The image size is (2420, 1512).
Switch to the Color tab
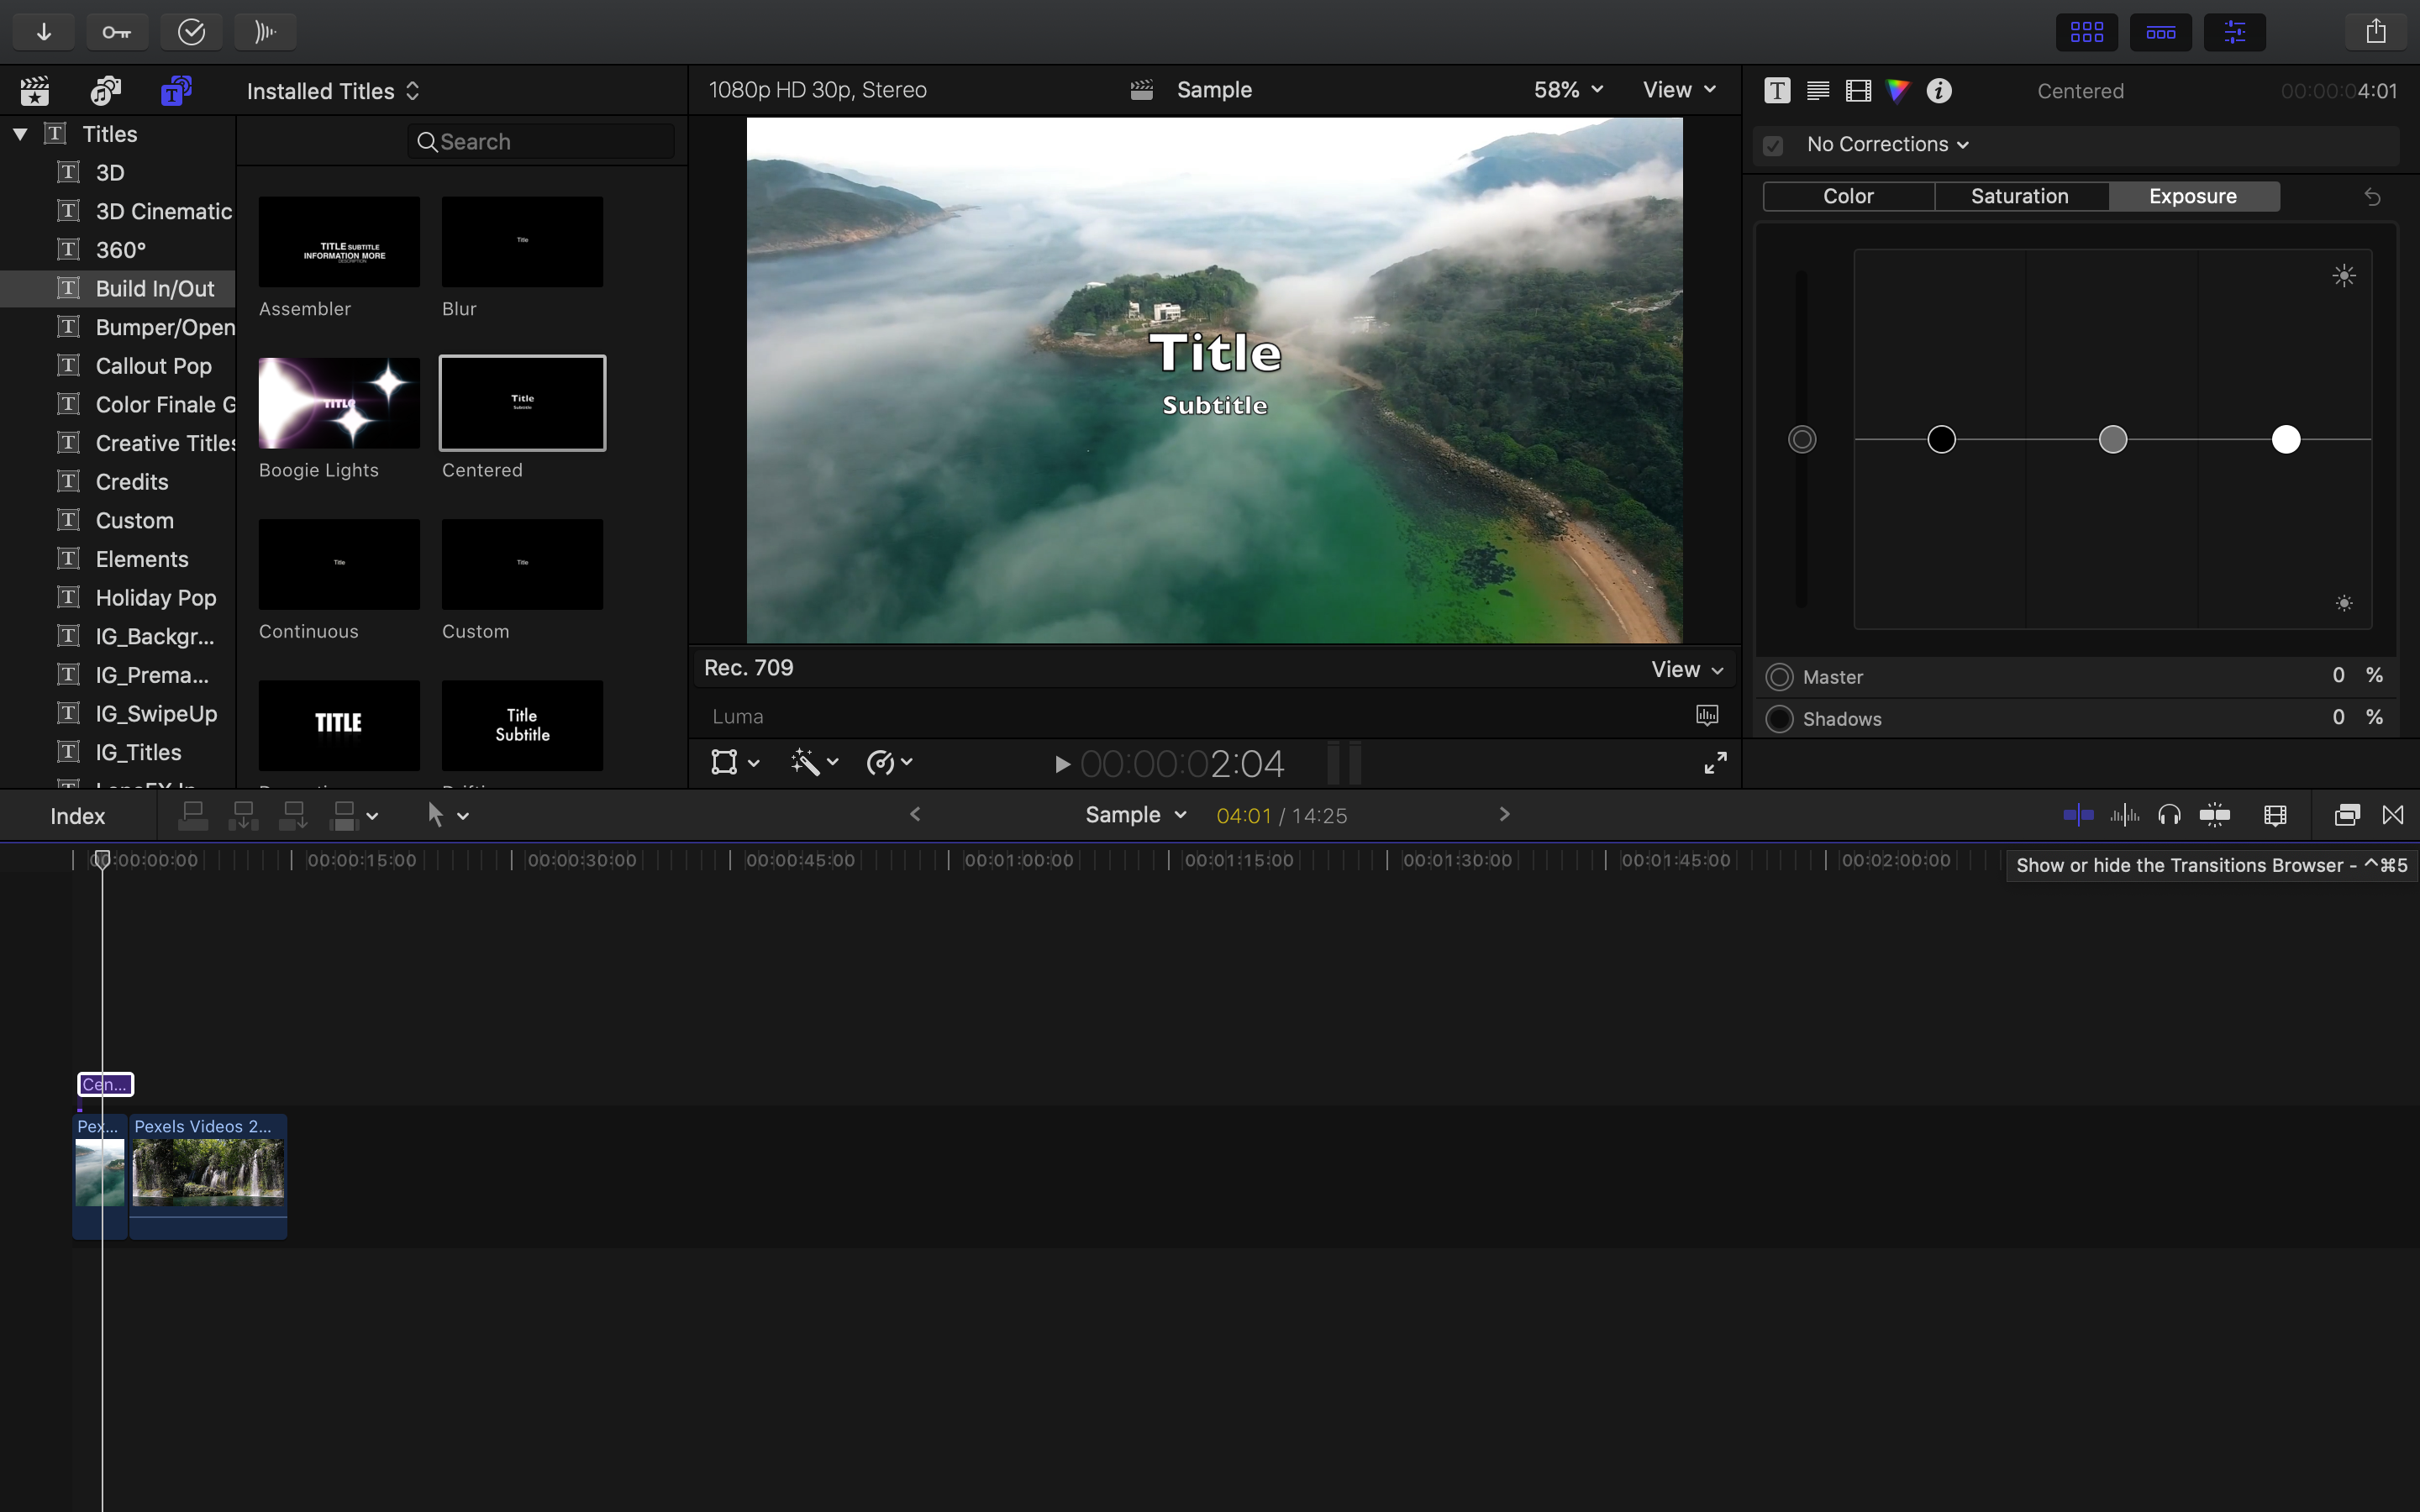1847,196
